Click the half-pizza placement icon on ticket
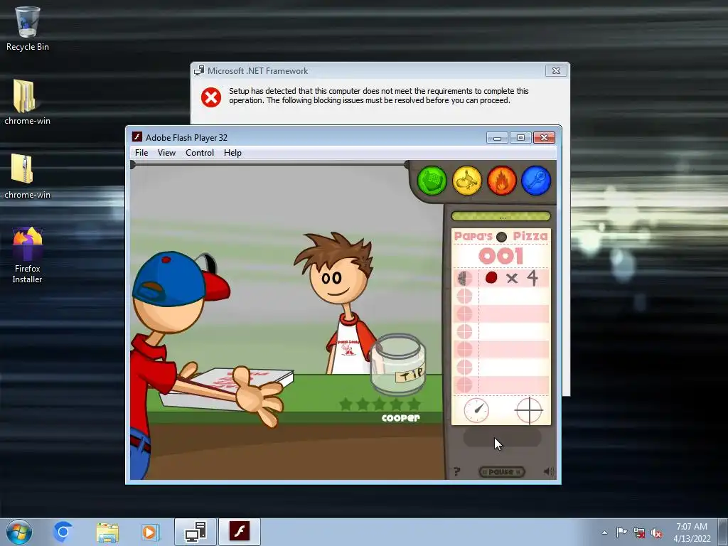Image resolution: width=728 pixels, height=546 pixels. pyautogui.click(x=464, y=278)
